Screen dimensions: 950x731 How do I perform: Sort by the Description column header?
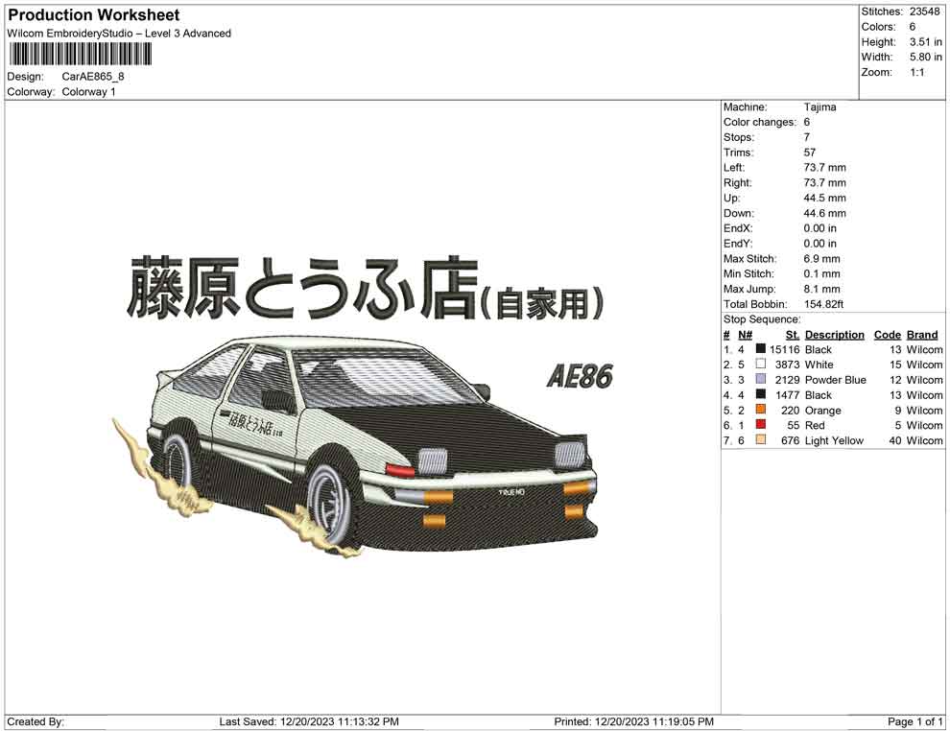[x=835, y=334]
